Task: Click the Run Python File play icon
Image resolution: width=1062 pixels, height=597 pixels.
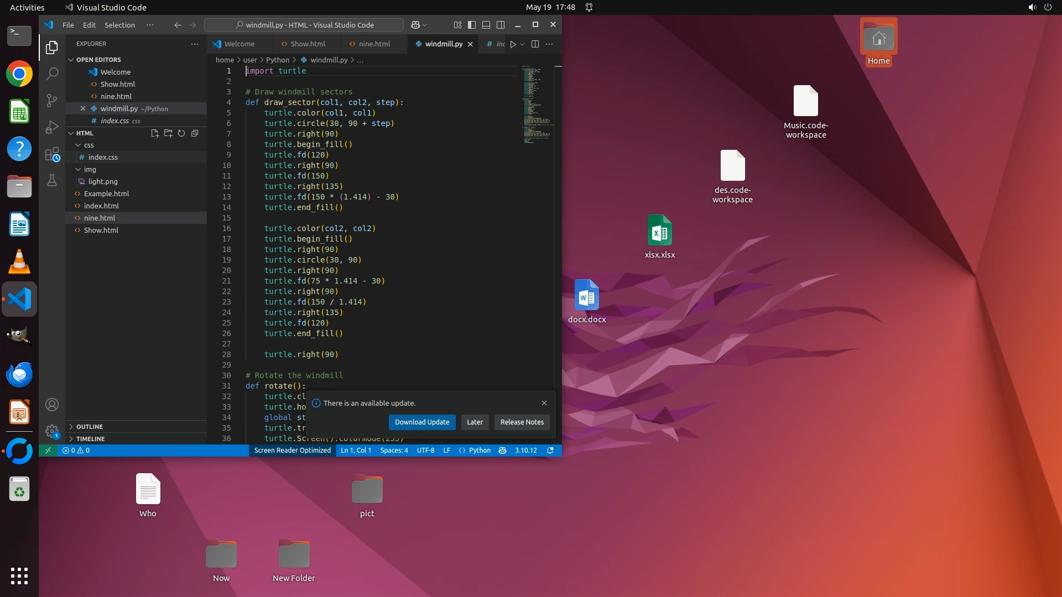Action: 513,44
